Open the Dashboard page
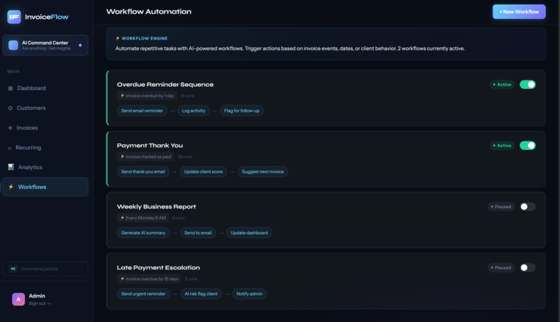The height and width of the screenshot is (322, 560). [x=45, y=88]
